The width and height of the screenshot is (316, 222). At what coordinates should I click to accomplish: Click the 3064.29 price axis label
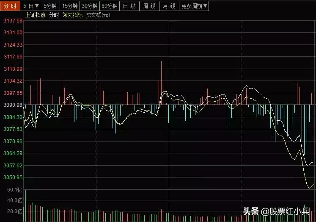click(x=13, y=153)
